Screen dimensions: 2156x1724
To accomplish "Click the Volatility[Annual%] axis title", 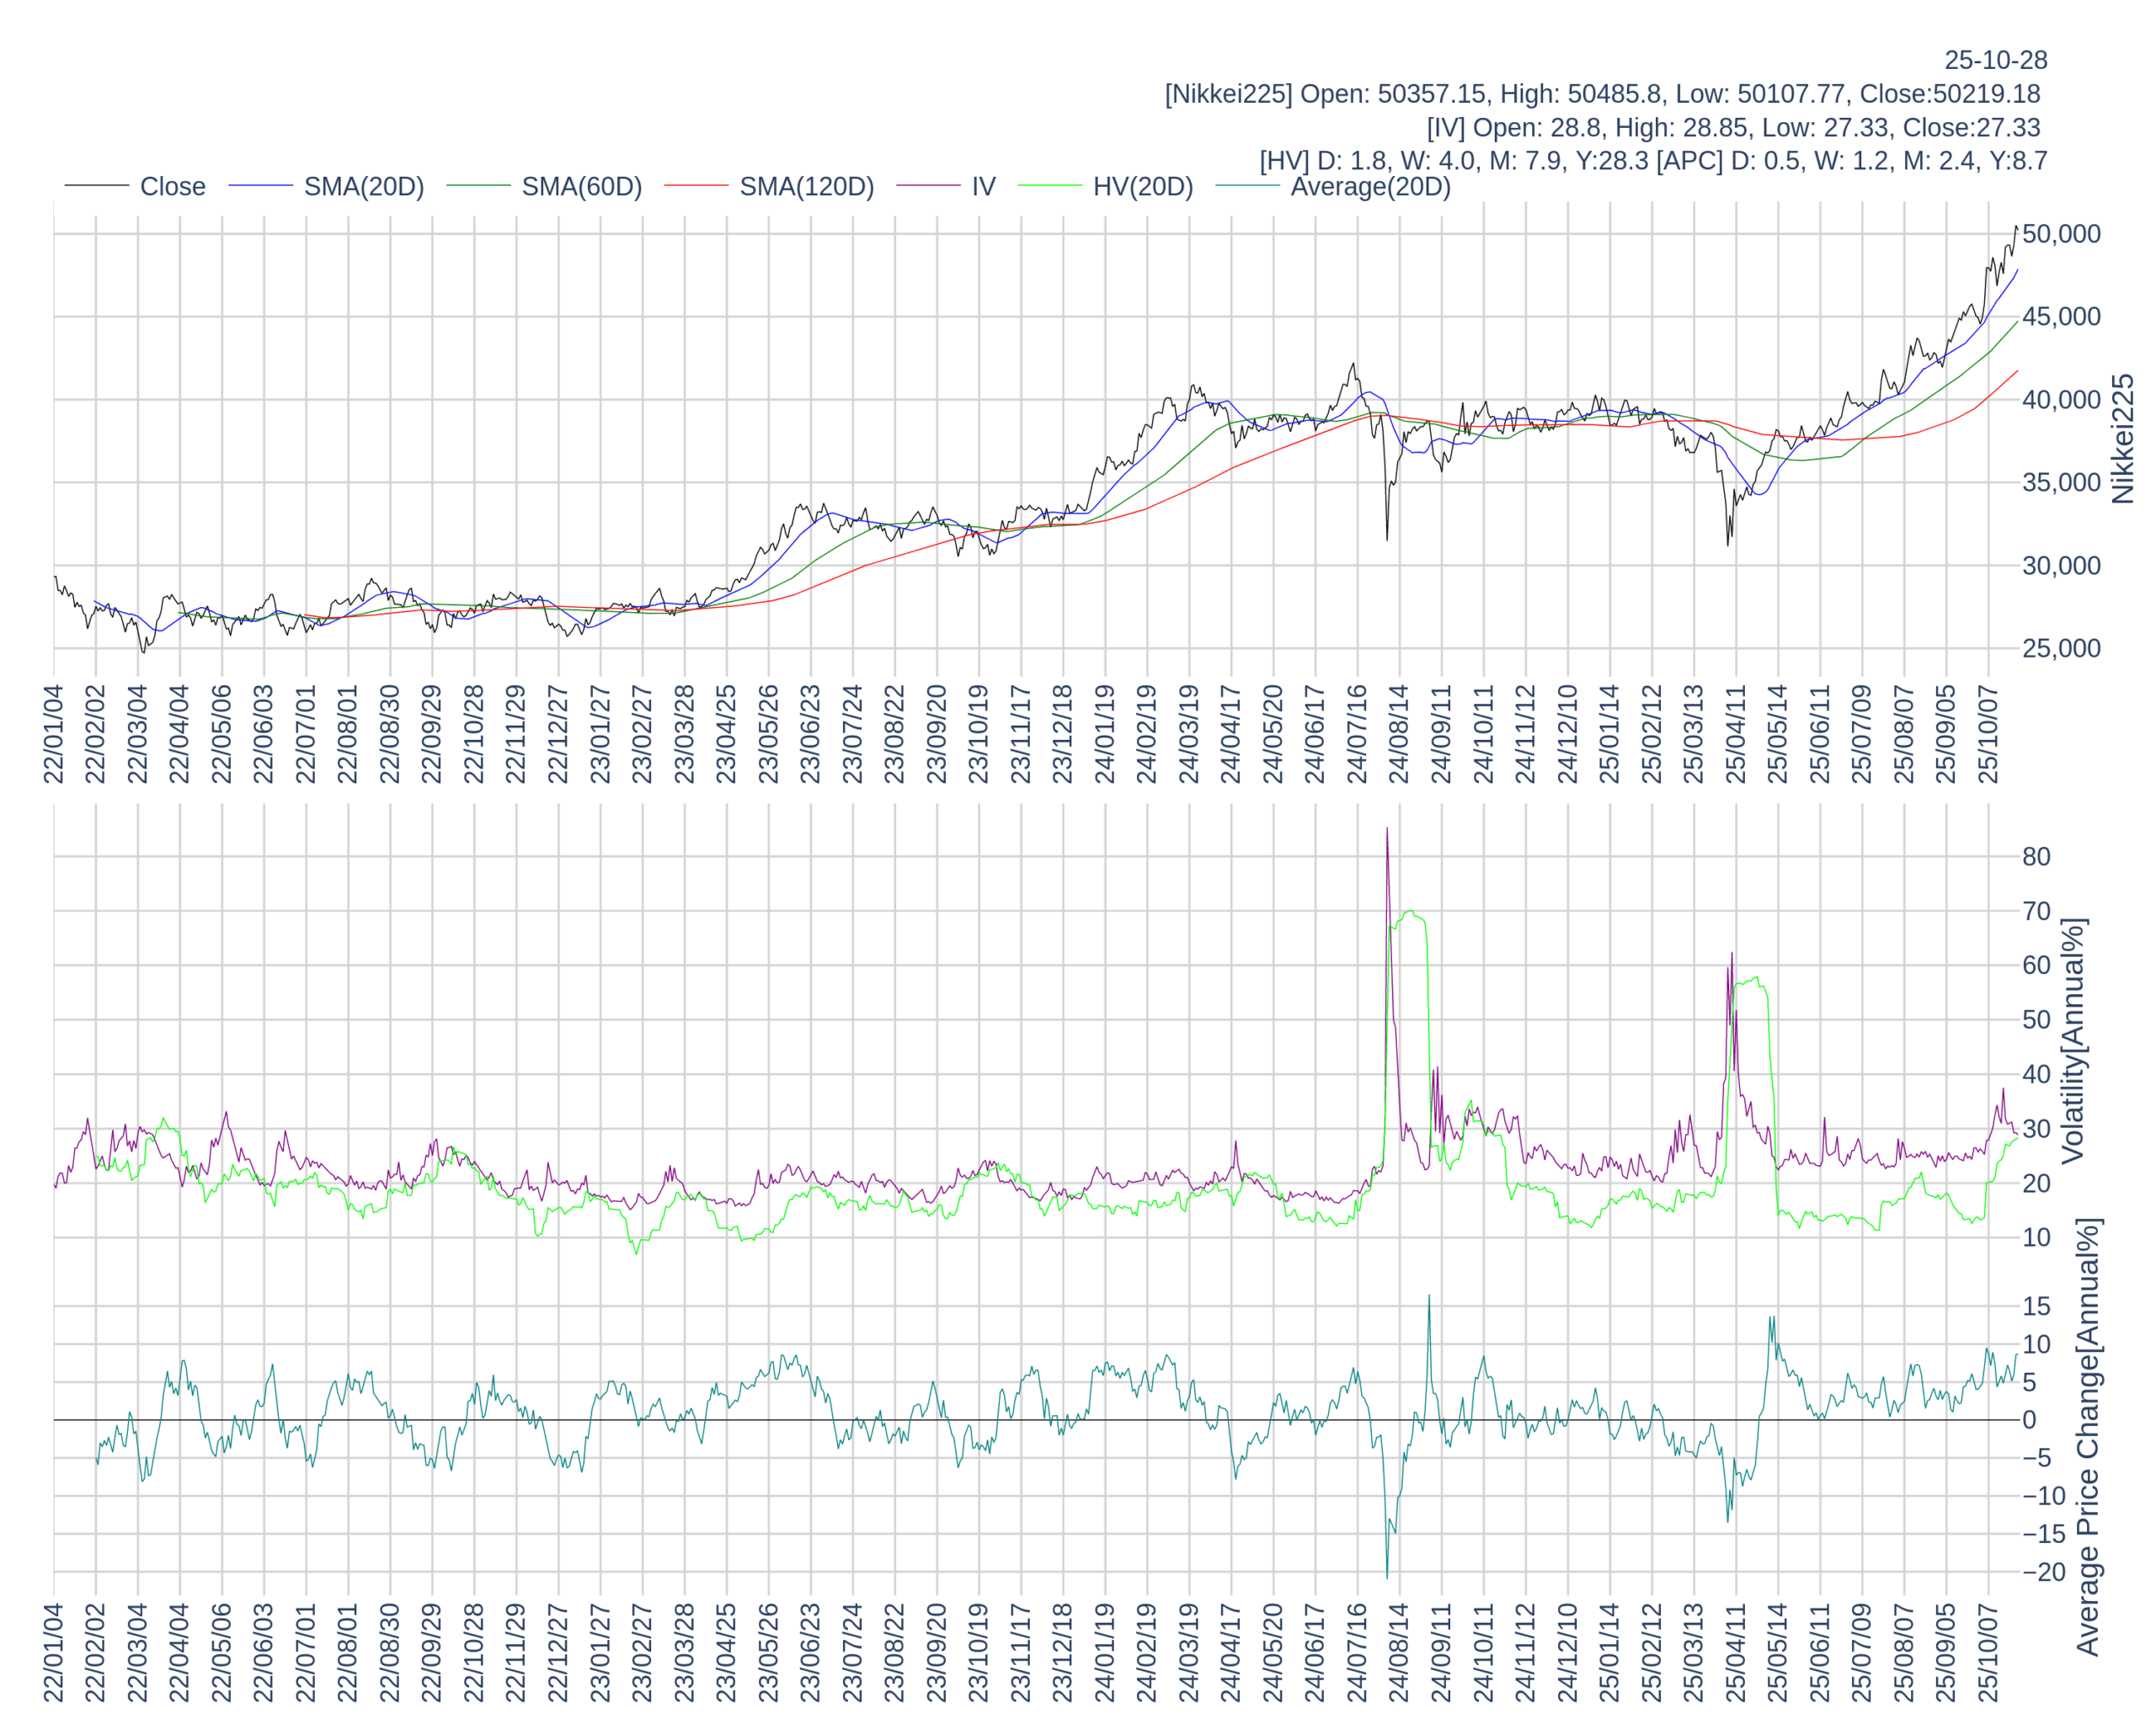I will [2074, 1040].
